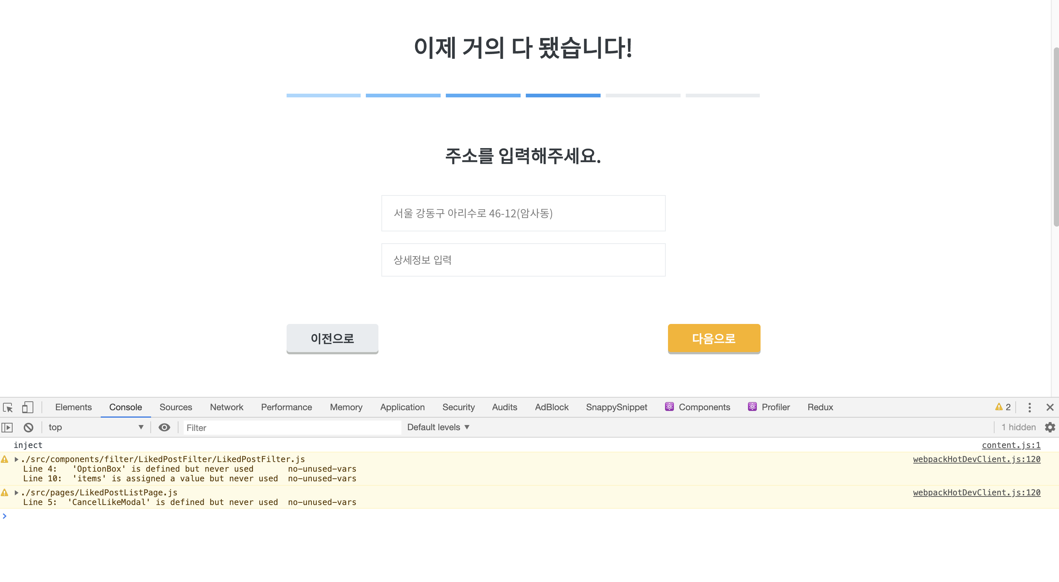Click the clear console icon

click(29, 428)
